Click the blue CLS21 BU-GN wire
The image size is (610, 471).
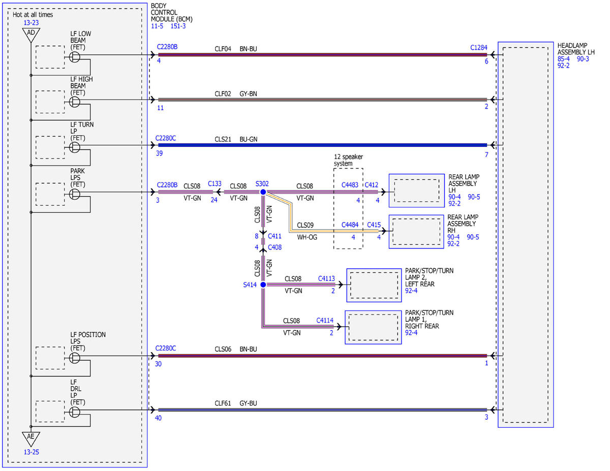[322, 145]
